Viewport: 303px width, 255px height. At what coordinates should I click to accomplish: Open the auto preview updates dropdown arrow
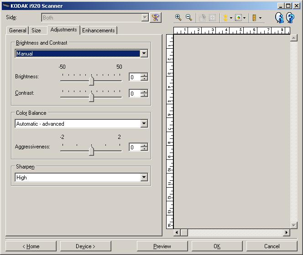point(245,18)
